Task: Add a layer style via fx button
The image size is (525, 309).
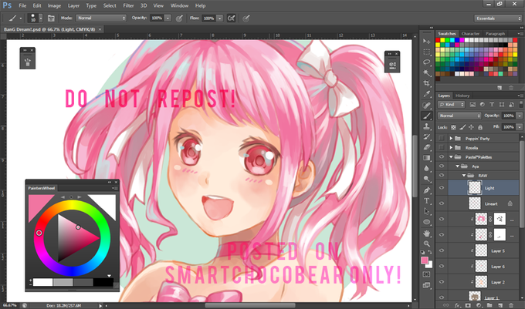Action: pos(457,305)
